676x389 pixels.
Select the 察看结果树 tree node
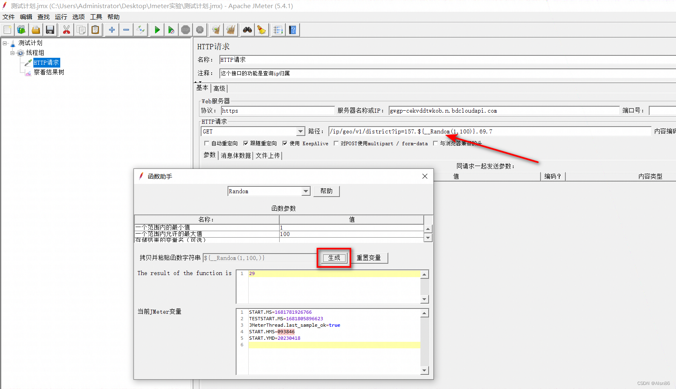coord(49,72)
